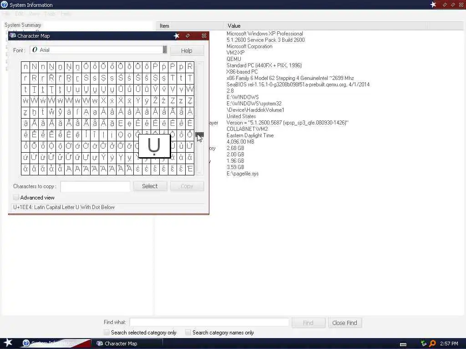Click the Find what text field

pos(209,322)
